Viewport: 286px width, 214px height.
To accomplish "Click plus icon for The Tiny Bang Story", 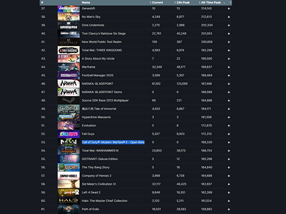I will [229, 167].
